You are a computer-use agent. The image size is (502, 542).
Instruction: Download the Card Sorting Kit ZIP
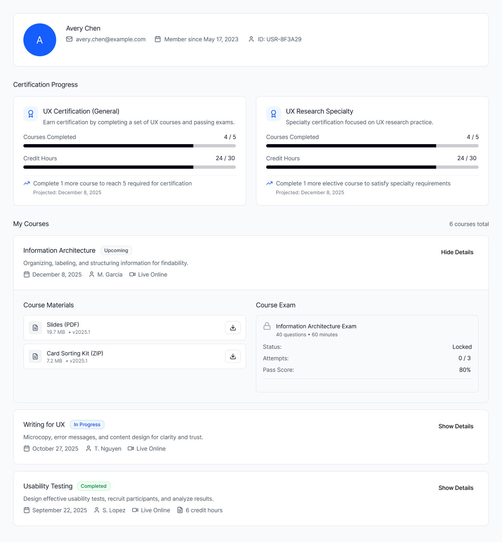tap(233, 356)
